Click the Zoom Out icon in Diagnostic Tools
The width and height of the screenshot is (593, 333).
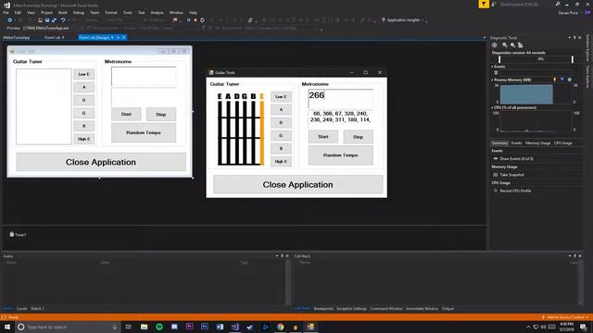(x=512, y=45)
